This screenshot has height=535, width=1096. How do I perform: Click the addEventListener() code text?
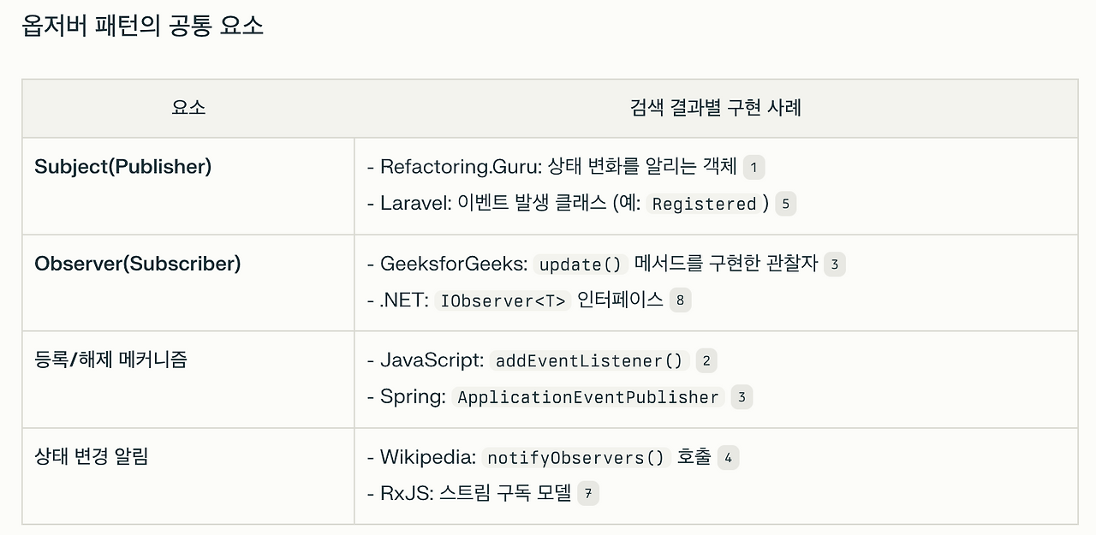(589, 361)
